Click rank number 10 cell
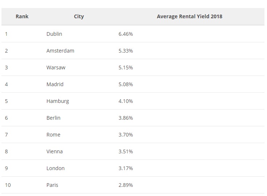The image size is (267, 196). (x=8, y=185)
